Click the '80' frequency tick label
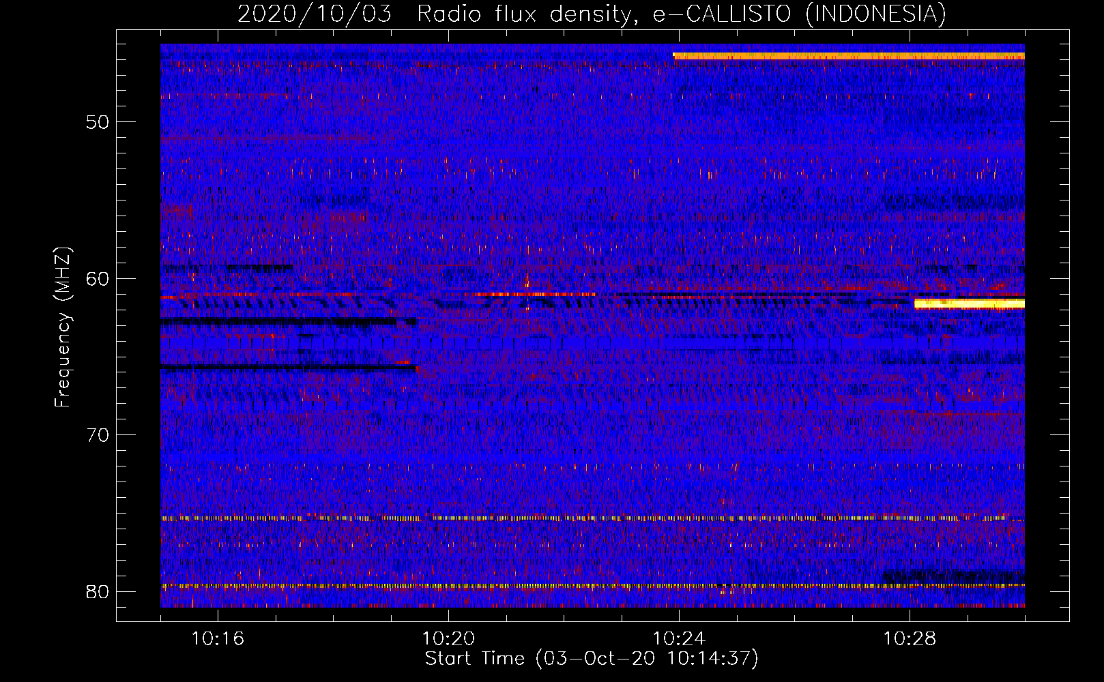 (98, 591)
